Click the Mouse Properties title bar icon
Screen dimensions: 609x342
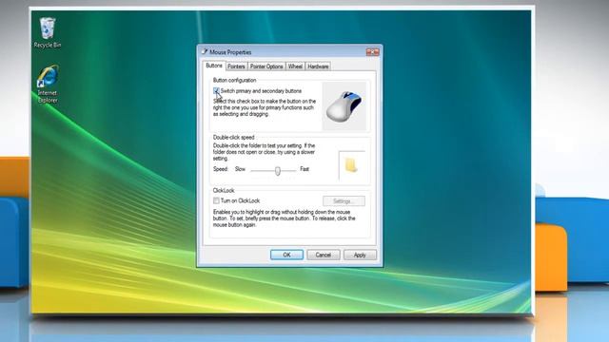[205, 51]
